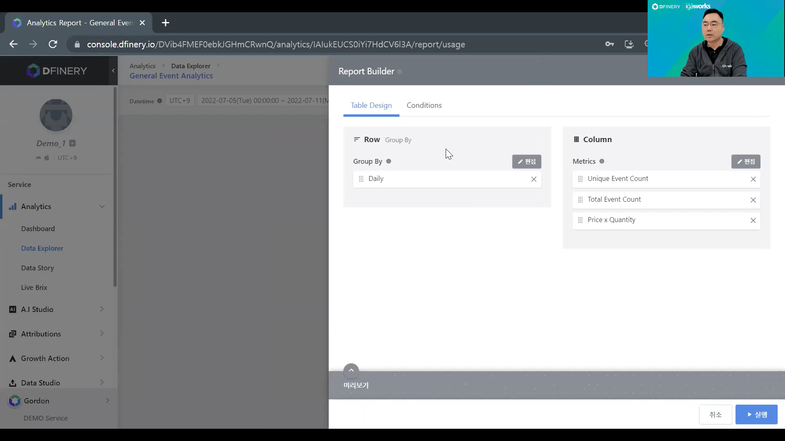Click the 취소 cancel button
The height and width of the screenshot is (441, 785).
click(x=715, y=414)
